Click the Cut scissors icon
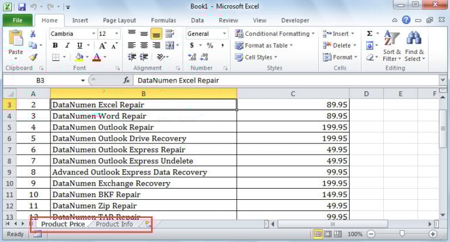450x242 pixels. pos(33,34)
